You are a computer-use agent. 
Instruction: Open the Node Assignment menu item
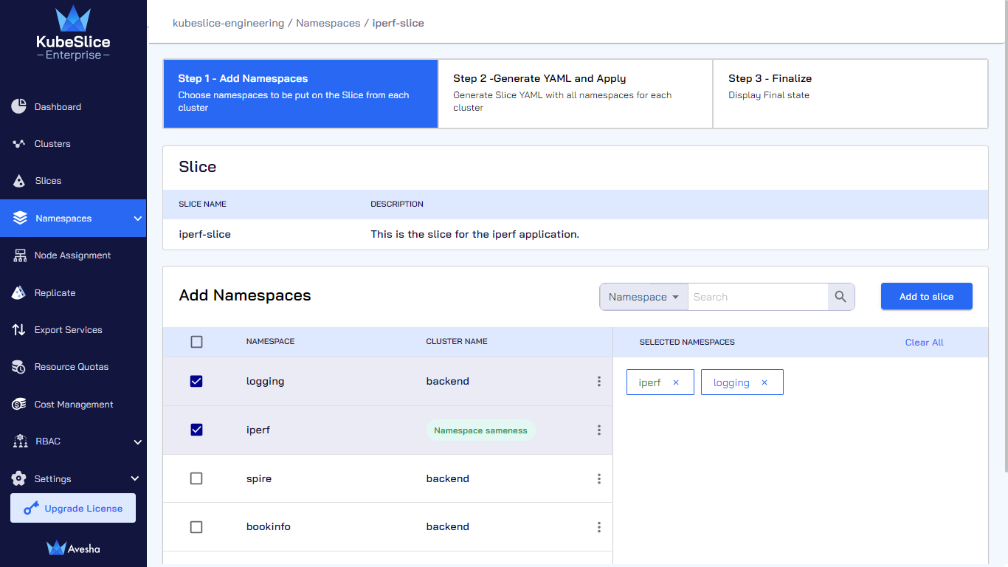(x=72, y=255)
